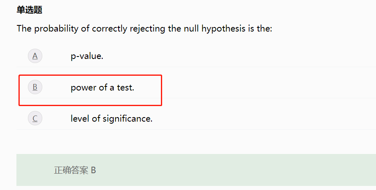
Task: Click the letter B after 正确答案
Action: click(x=94, y=170)
